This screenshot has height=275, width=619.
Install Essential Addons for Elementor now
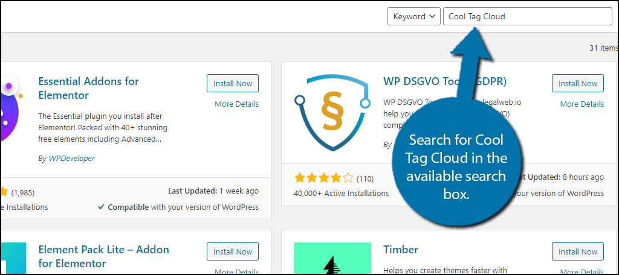233,83
